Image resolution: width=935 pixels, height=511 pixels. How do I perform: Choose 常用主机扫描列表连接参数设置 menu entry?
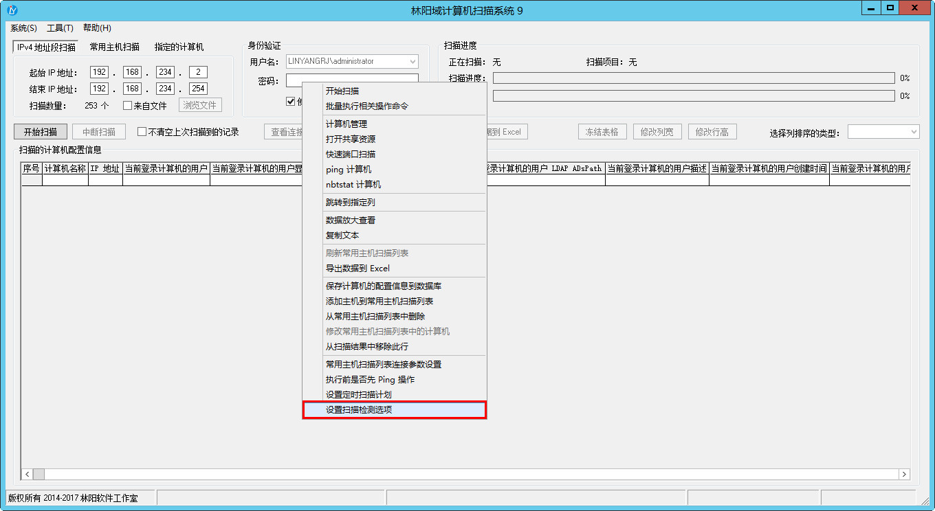click(x=395, y=364)
